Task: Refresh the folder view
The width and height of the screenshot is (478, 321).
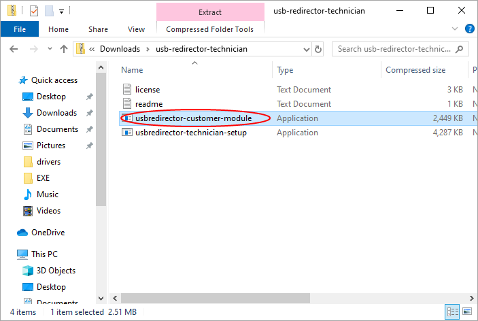Action: click(318, 49)
